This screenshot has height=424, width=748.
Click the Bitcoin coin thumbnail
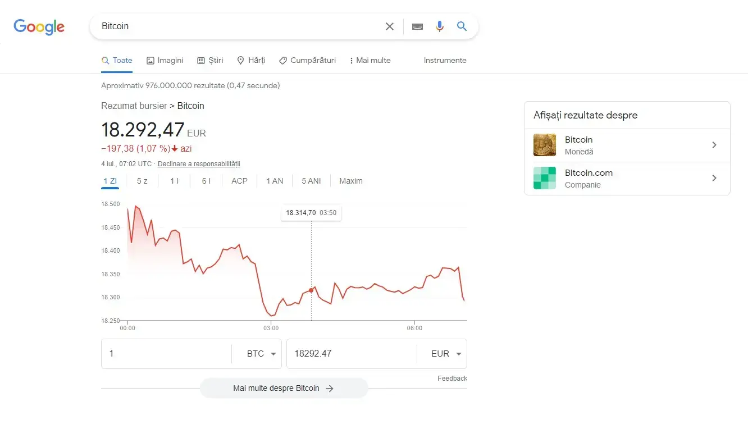coord(545,145)
